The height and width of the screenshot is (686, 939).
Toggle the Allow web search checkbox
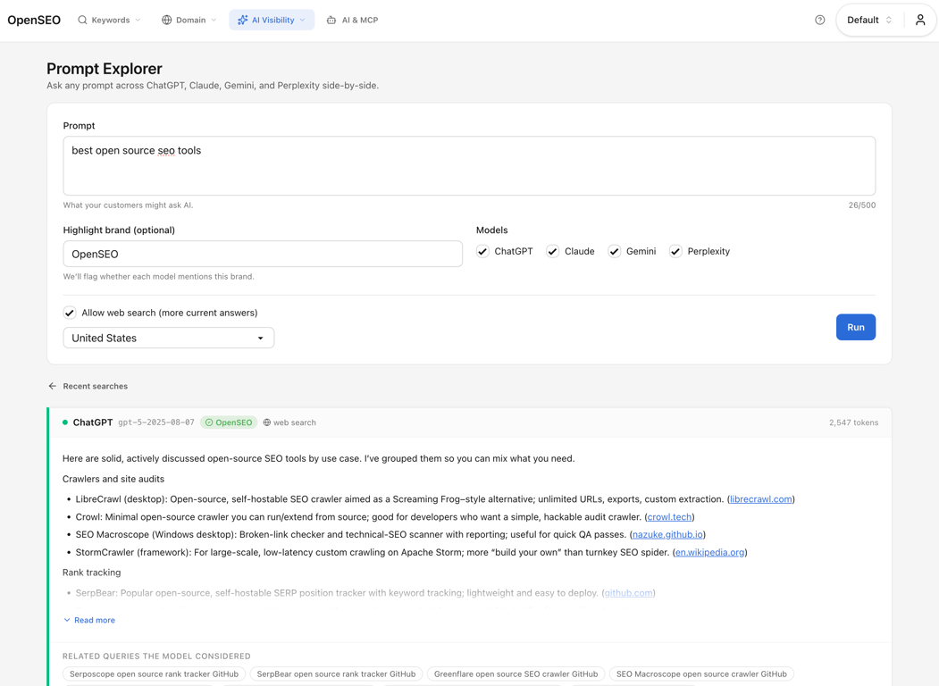click(70, 313)
